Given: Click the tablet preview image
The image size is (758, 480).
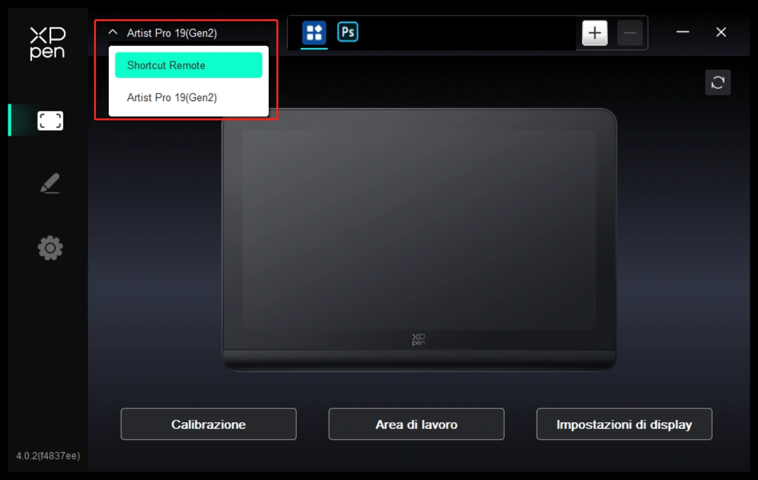Looking at the screenshot, I should 418,237.
